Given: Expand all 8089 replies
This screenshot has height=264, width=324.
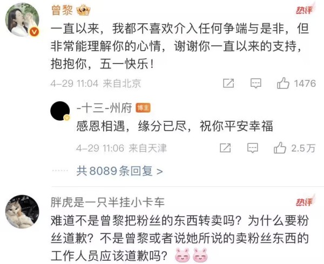Looking at the screenshot, I should click(120, 171).
